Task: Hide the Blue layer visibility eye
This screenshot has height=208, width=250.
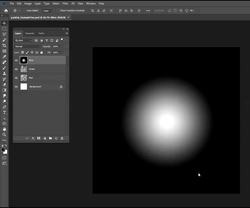Action: pos(16,60)
